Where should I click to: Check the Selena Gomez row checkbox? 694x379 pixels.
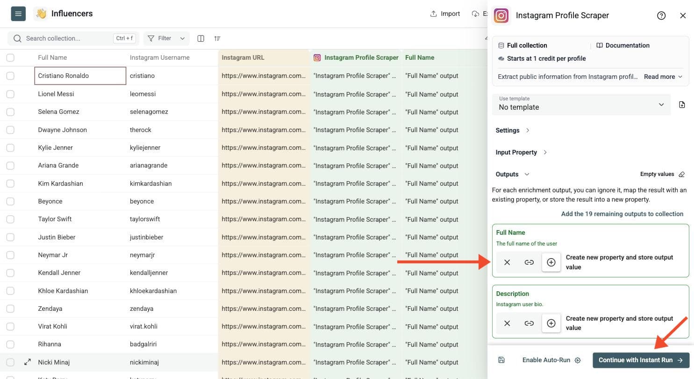pyautogui.click(x=10, y=112)
